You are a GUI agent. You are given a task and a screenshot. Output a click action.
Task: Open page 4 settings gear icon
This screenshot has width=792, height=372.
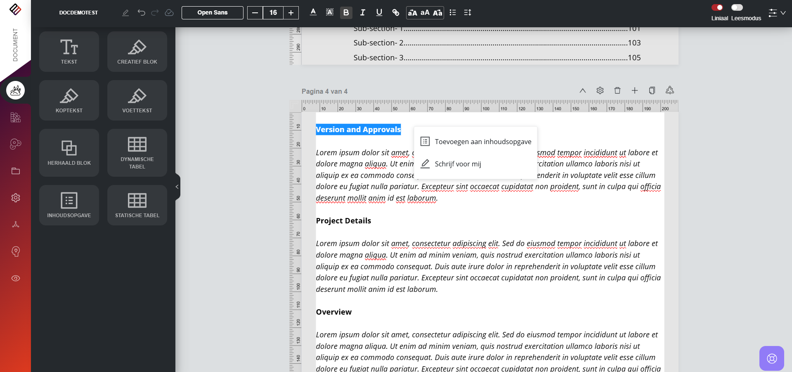click(x=600, y=90)
